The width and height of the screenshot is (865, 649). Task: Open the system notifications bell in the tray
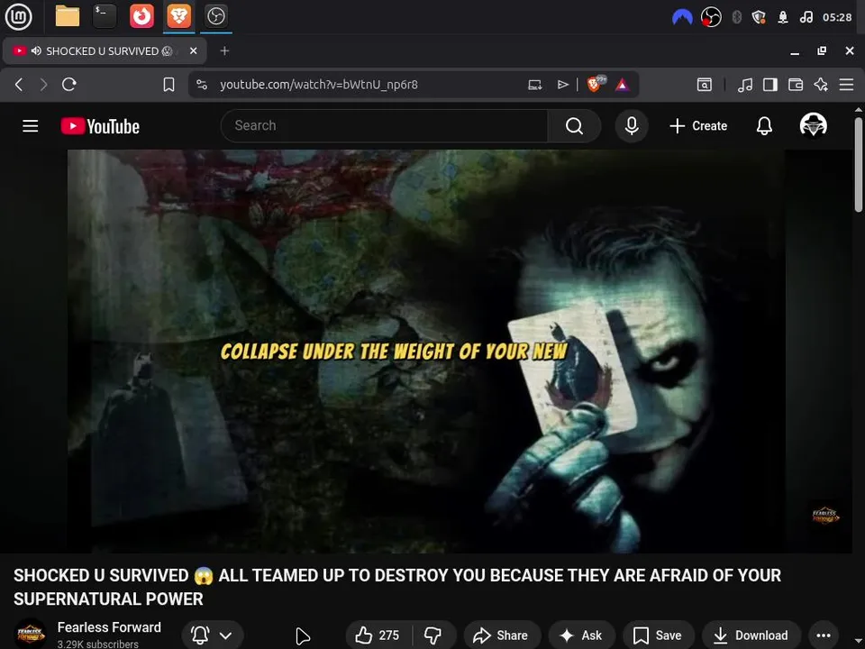tap(783, 18)
